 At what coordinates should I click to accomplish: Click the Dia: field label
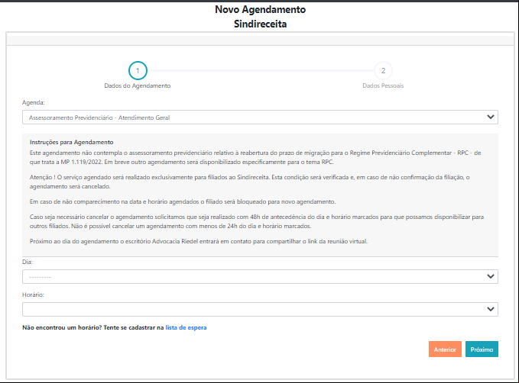(28, 262)
